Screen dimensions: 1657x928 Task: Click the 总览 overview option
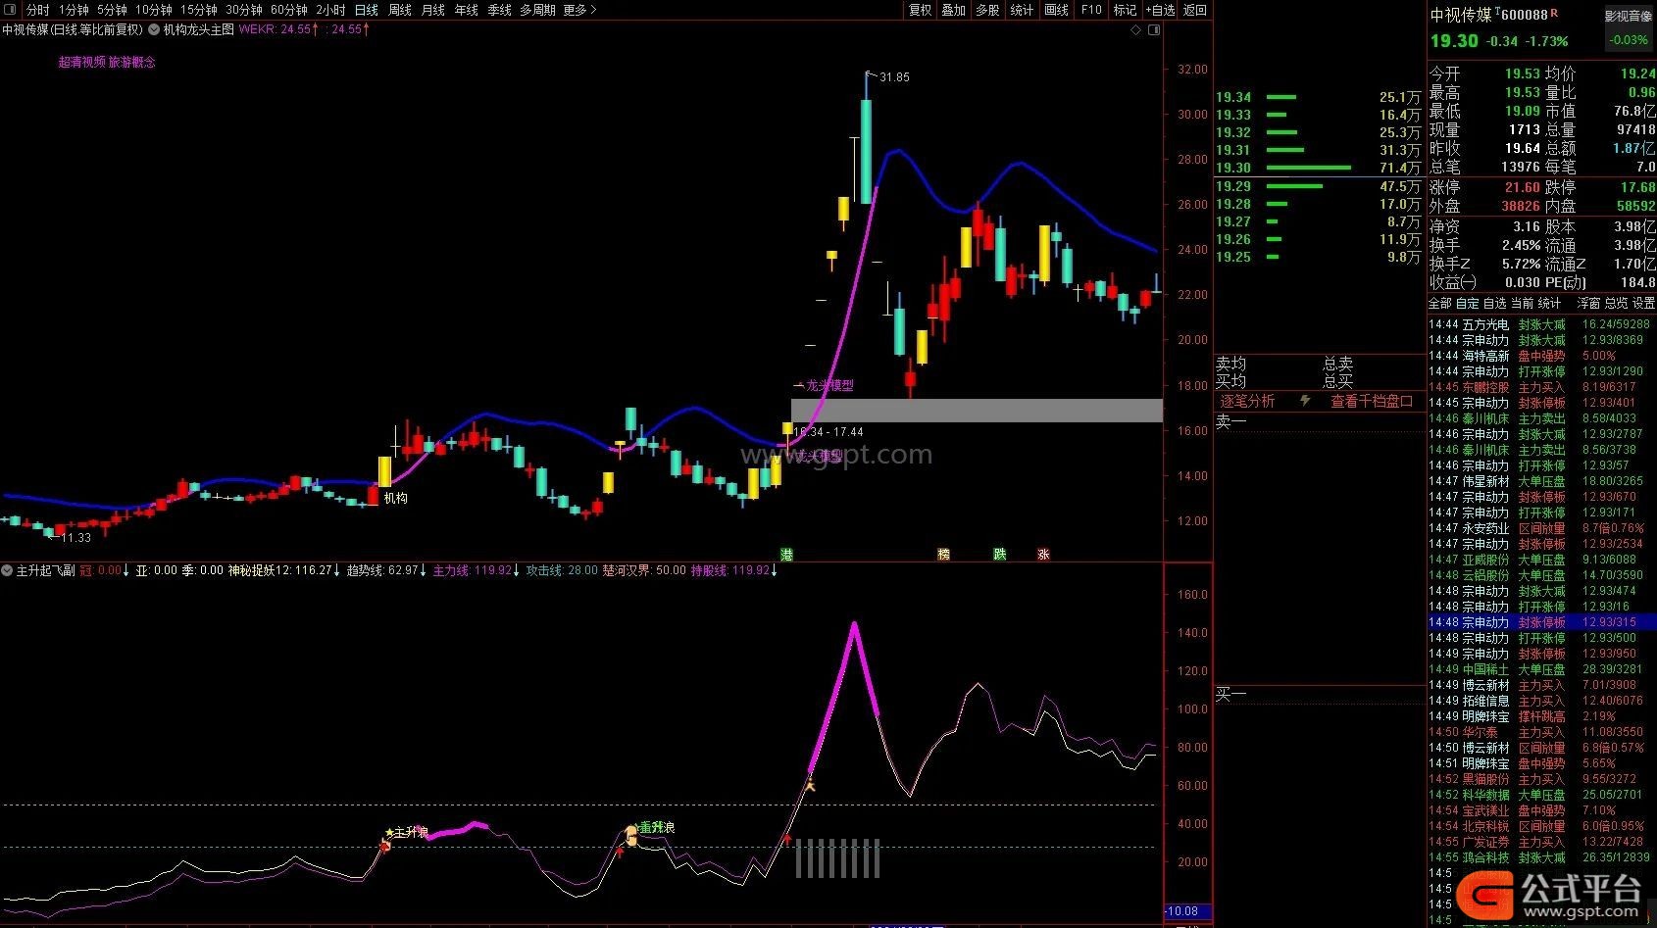pyautogui.click(x=1616, y=303)
